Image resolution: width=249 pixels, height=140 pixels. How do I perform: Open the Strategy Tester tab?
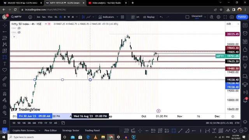(x=71, y=131)
